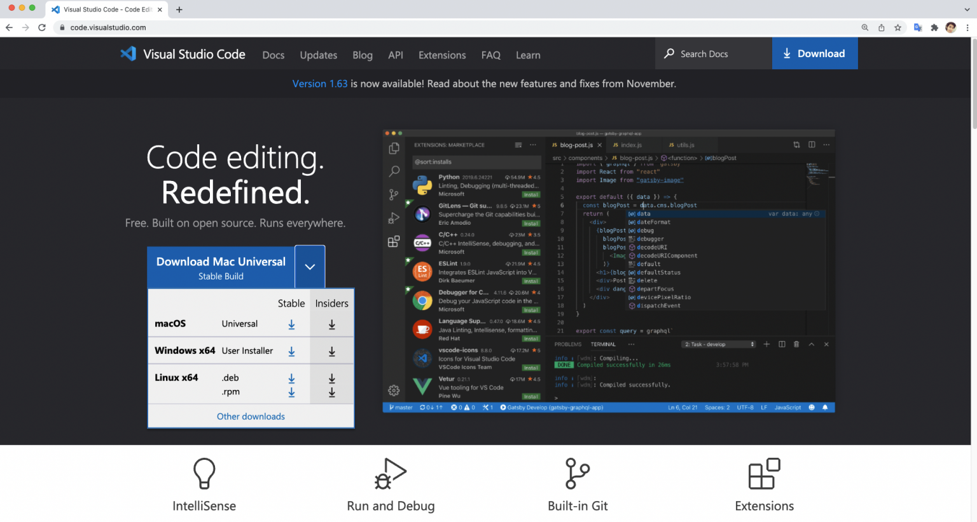Click the IntelliSense lightbulb icon
This screenshot has height=522, width=977.
204,474
